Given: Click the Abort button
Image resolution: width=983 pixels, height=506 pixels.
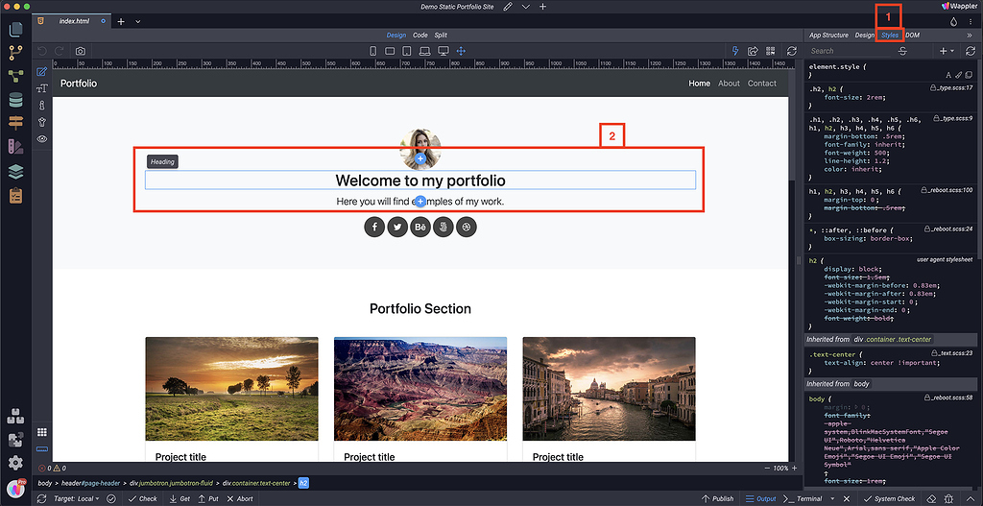Looking at the screenshot, I should coord(240,498).
